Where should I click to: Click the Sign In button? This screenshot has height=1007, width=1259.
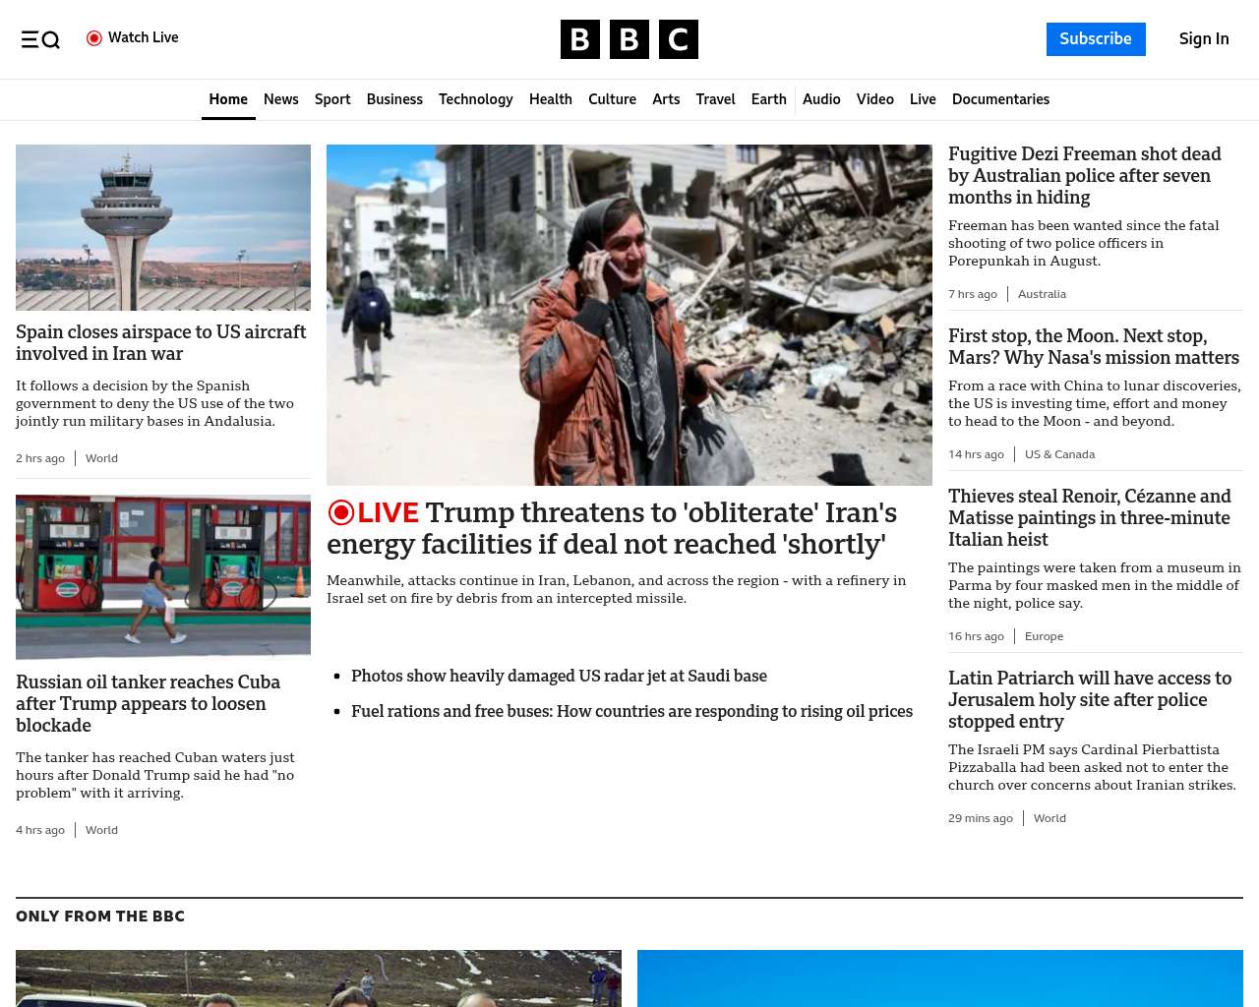tap(1204, 39)
